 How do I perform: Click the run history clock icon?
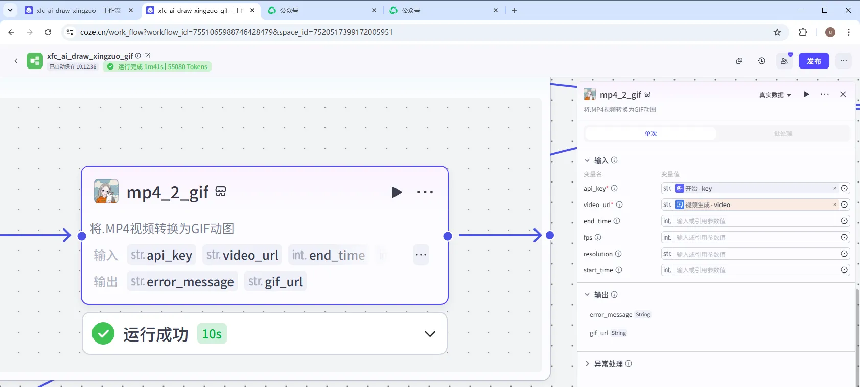(761, 61)
